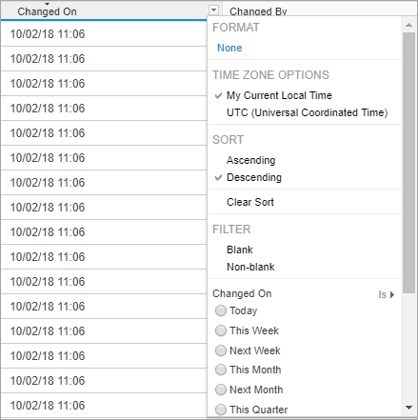Screen dimensions: 418x420
Task: Select the Today radio button
Action: point(221,310)
